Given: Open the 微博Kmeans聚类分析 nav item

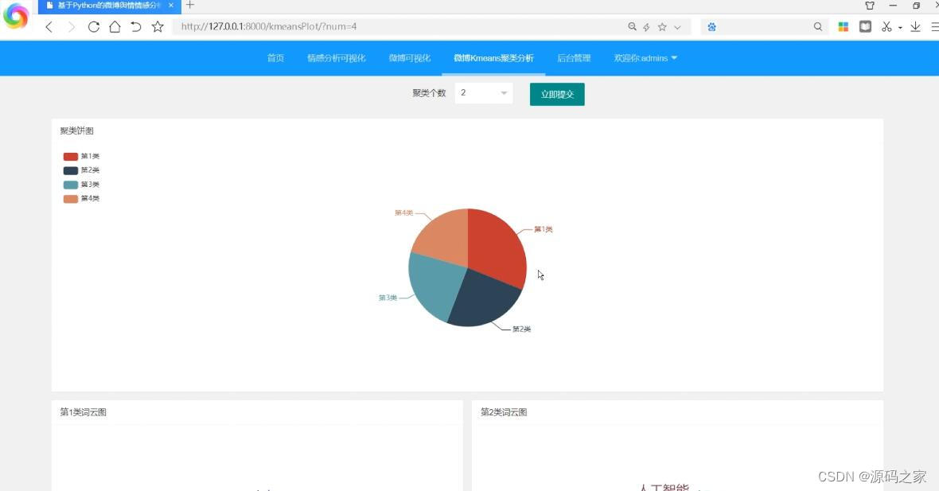Looking at the screenshot, I should (x=493, y=58).
